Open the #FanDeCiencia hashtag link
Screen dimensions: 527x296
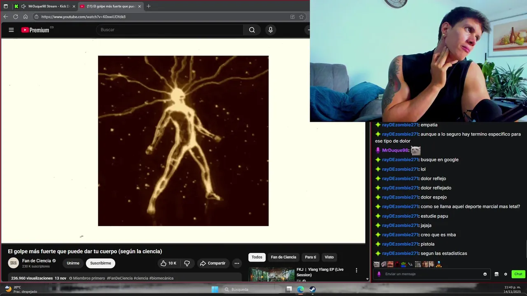tap(119, 278)
